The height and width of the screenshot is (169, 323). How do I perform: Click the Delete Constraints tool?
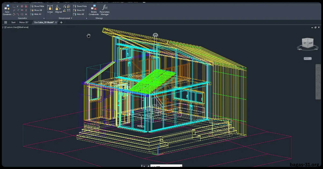94,10
